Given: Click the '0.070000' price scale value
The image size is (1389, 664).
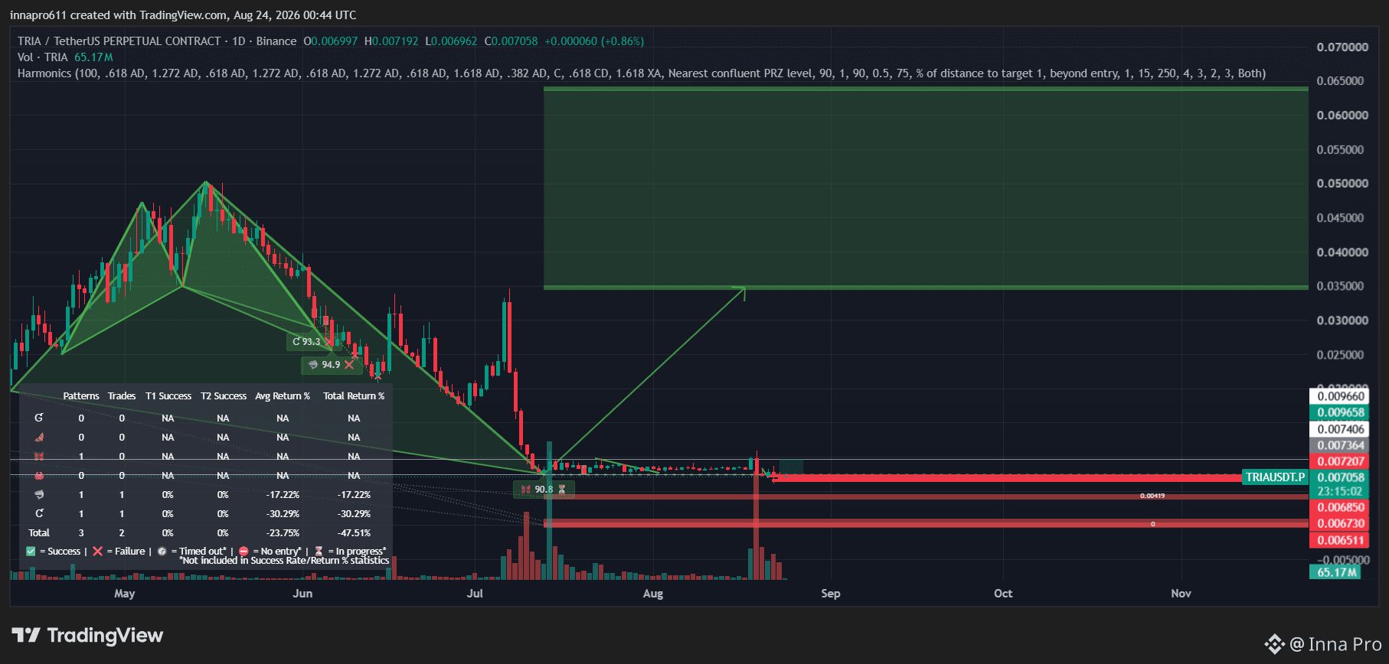Looking at the screenshot, I should click(x=1342, y=47).
